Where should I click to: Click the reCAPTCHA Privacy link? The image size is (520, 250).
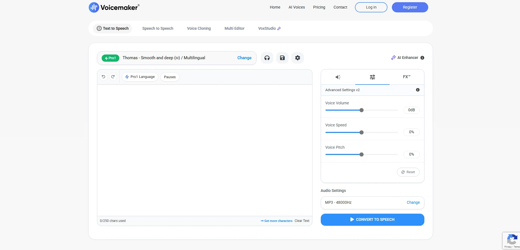(x=508, y=247)
